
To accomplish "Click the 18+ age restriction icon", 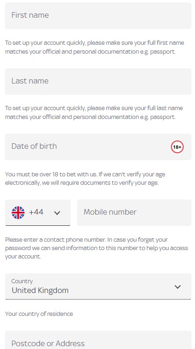I will click(177, 147).
